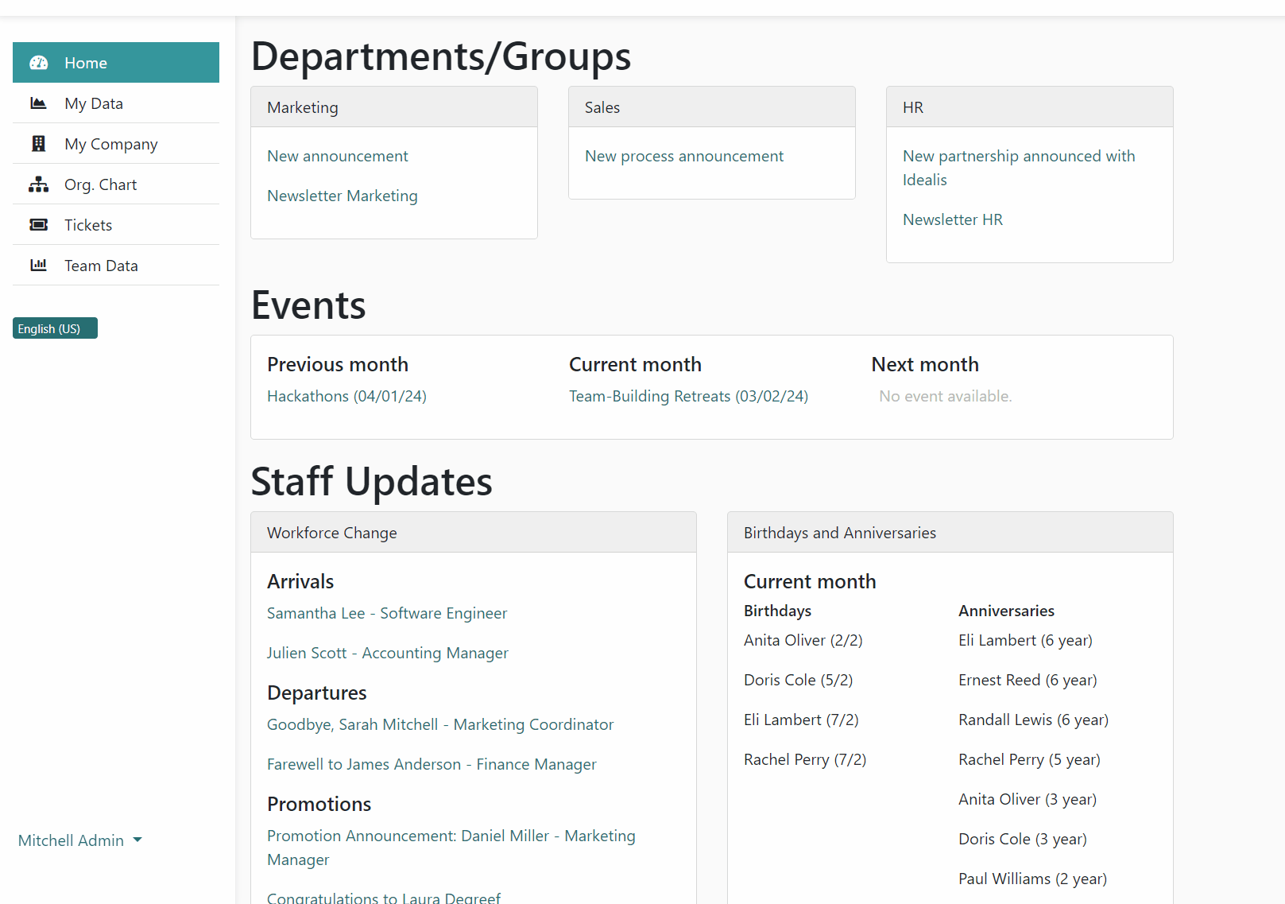Expand the Mitchell Admin user menu
The height and width of the screenshot is (904, 1285).
point(71,840)
